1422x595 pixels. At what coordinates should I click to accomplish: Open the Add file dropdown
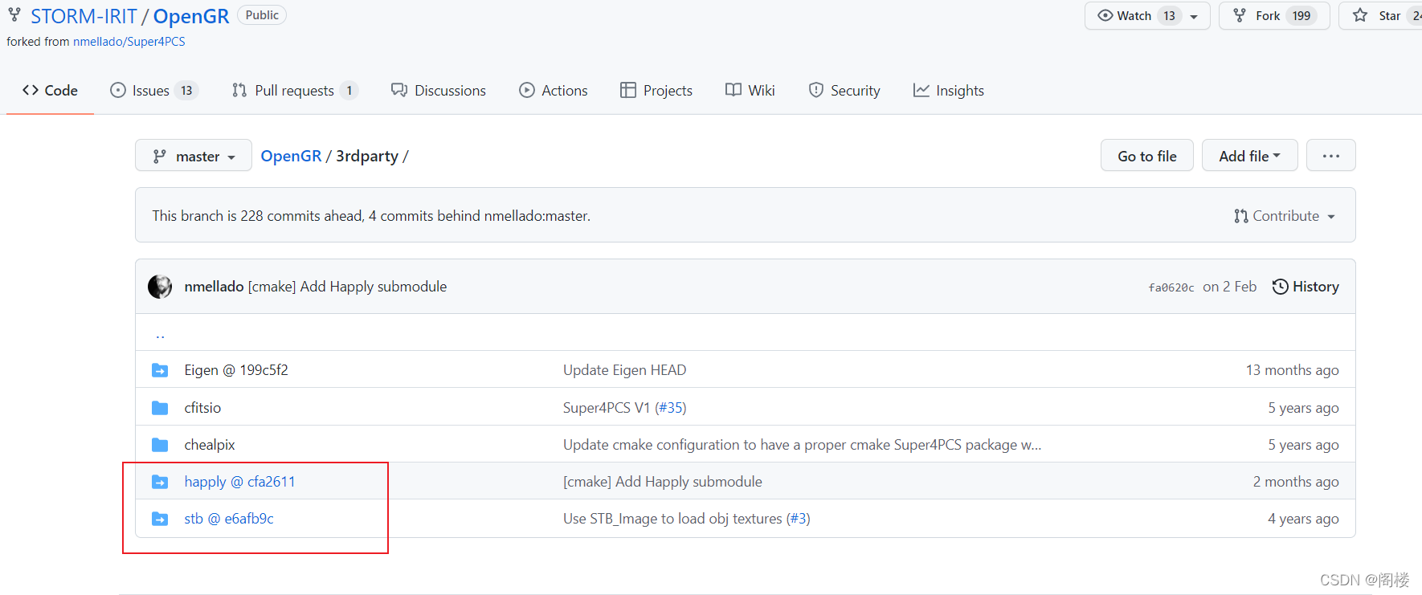click(x=1249, y=156)
